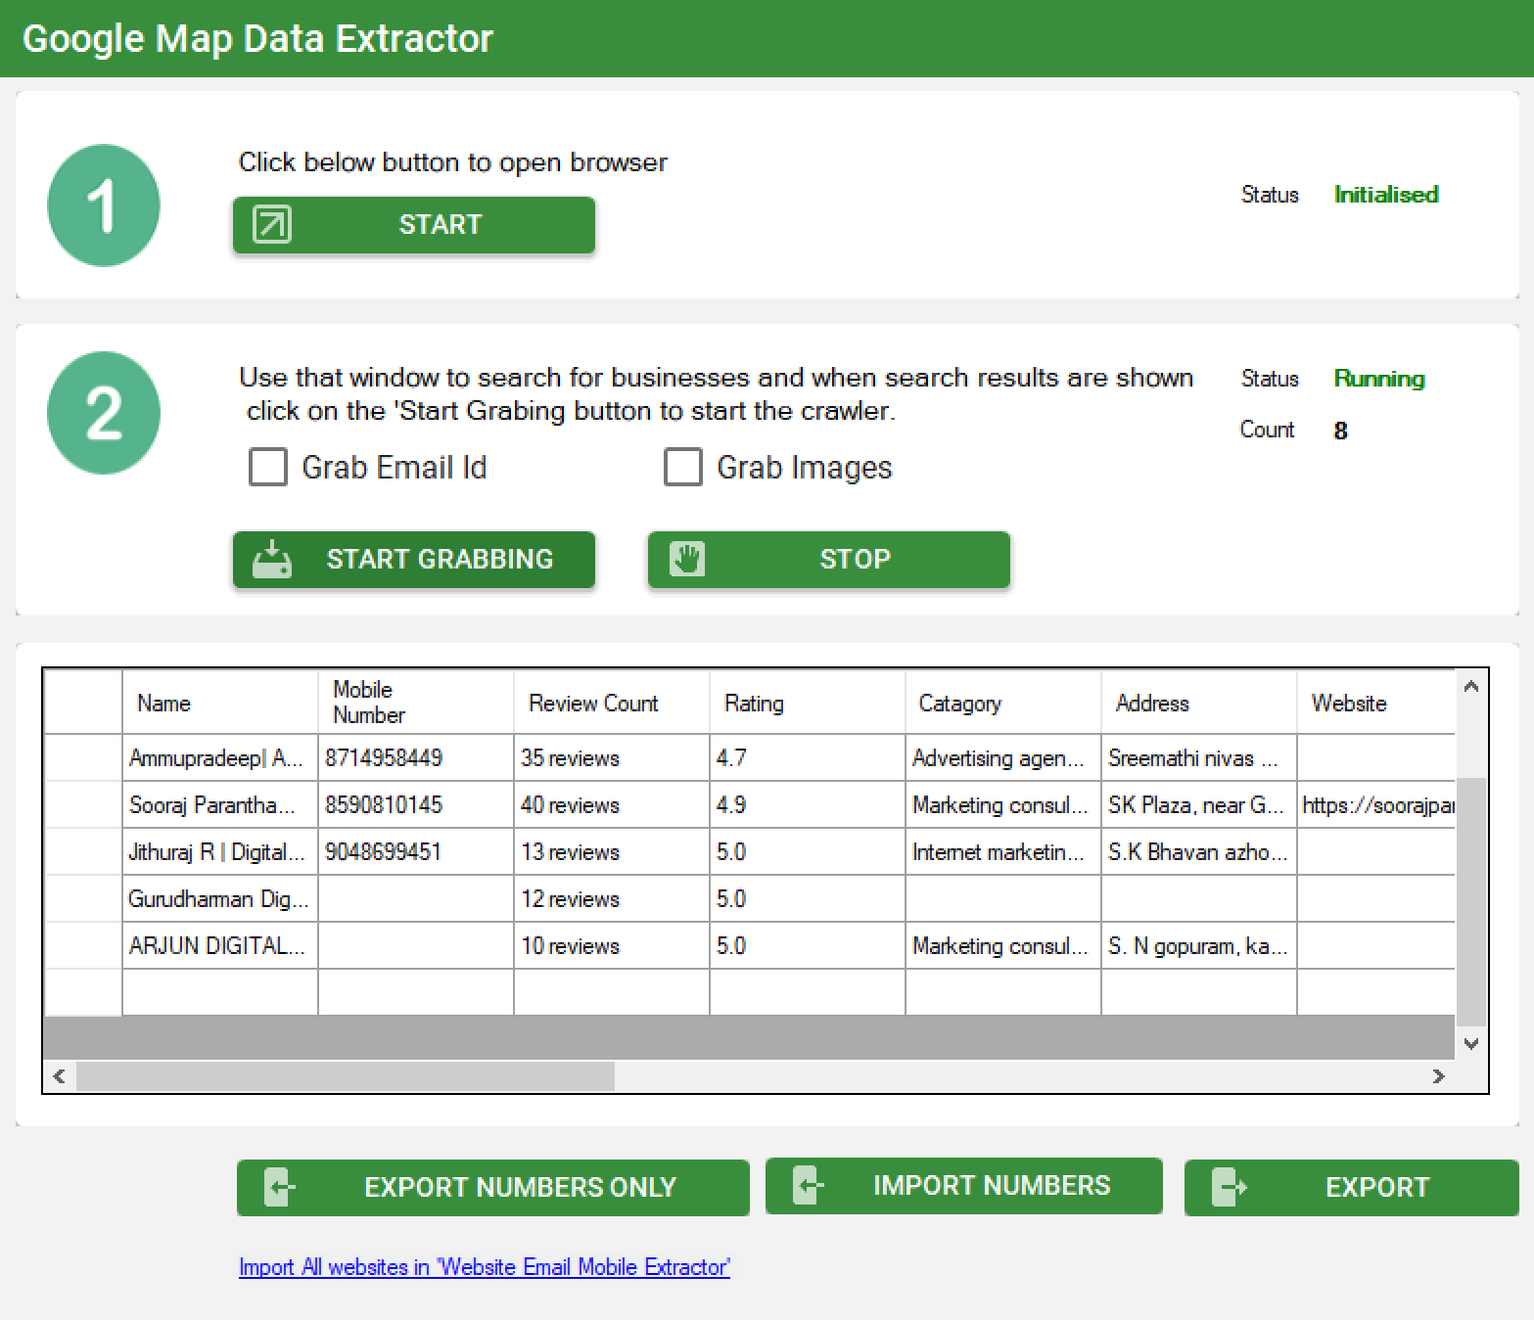Click the horizontal scrollbar thumb of the table
The width and height of the screenshot is (1534, 1320).
point(346,1076)
